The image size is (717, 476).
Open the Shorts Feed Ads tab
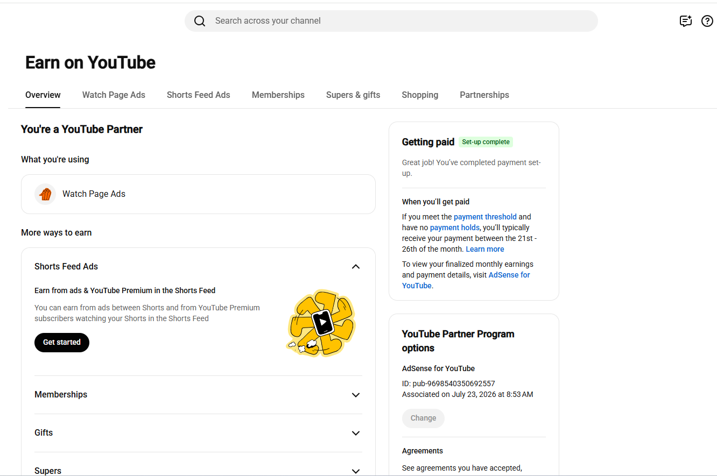(199, 95)
